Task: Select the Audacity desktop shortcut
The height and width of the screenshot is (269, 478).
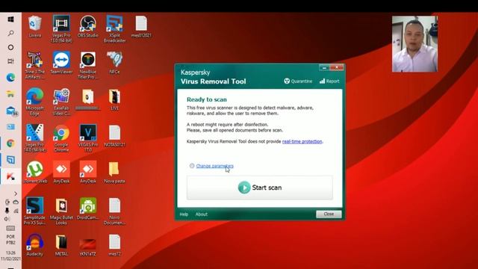Action: [x=35, y=245]
